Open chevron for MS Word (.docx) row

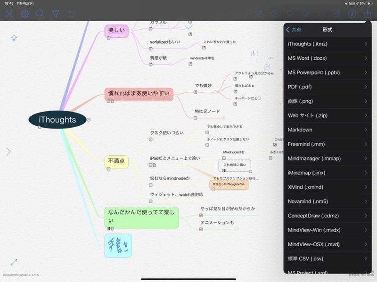pos(366,58)
